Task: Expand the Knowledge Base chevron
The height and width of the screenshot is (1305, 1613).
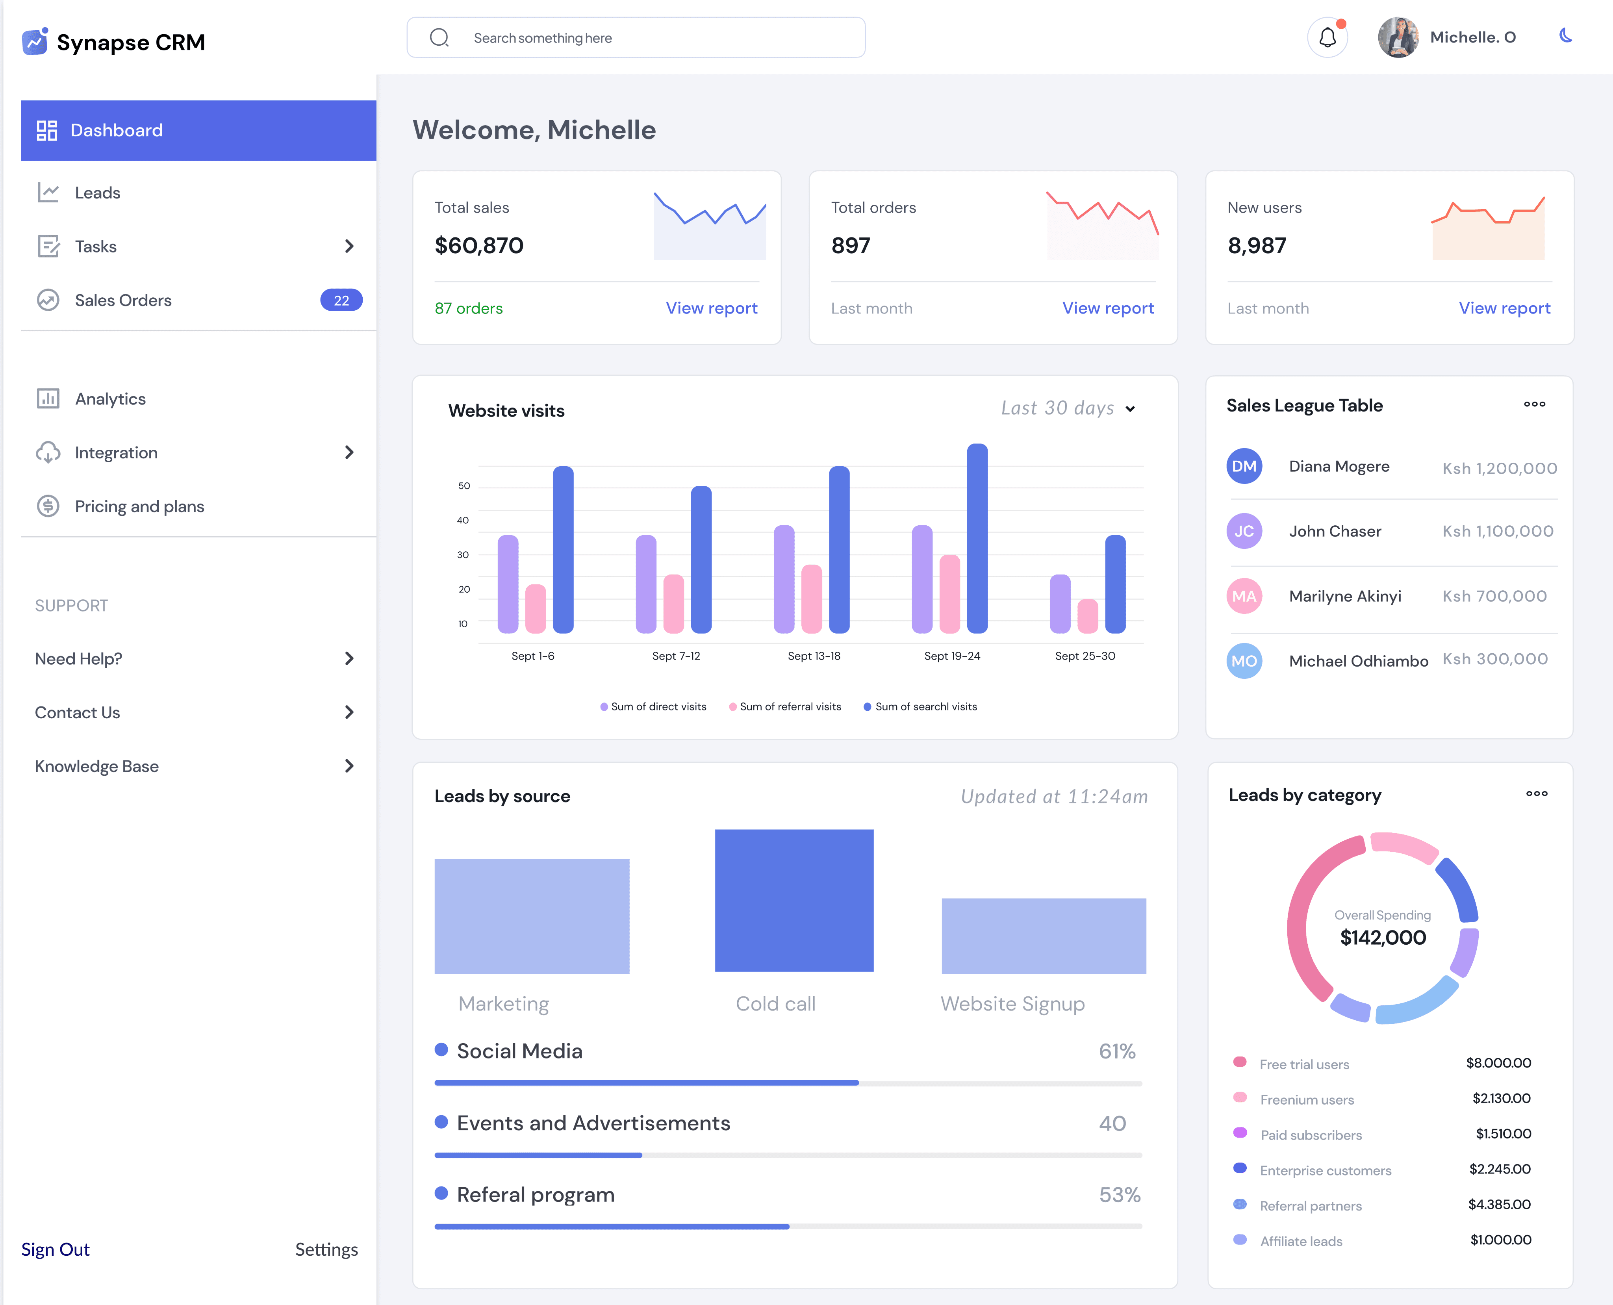Action: [349, 766]
